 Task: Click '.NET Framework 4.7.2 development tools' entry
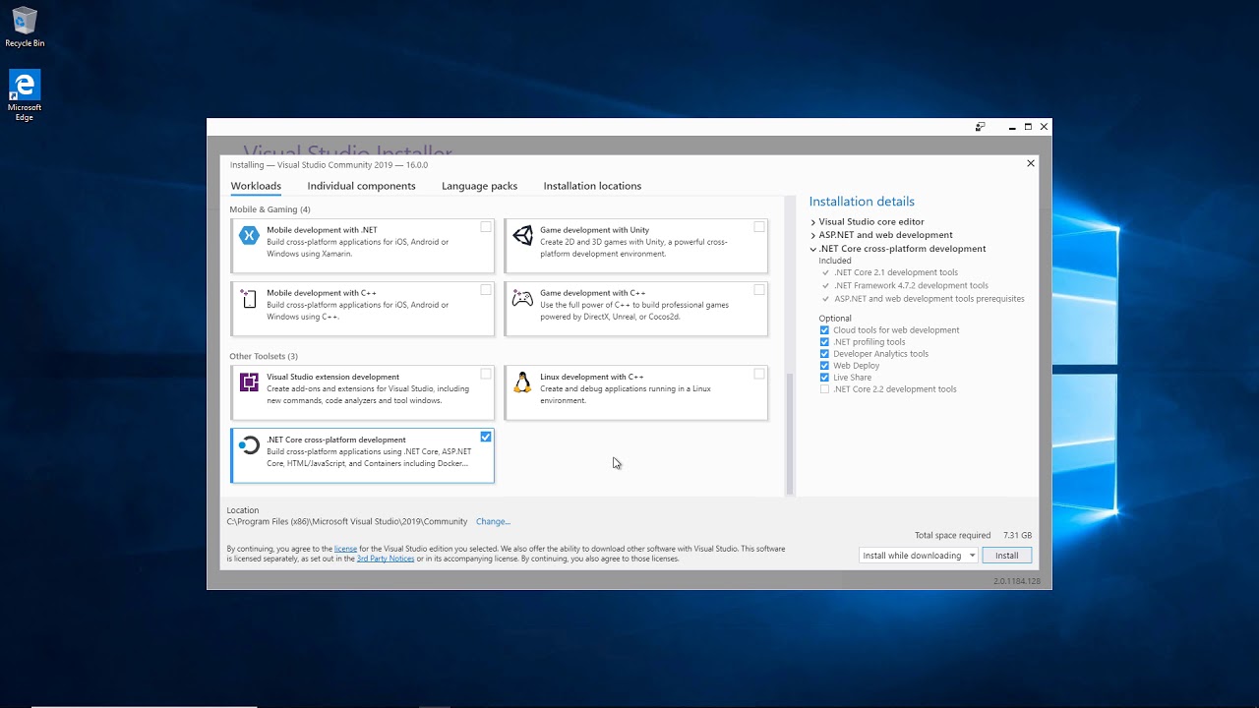tap(911, 285)
